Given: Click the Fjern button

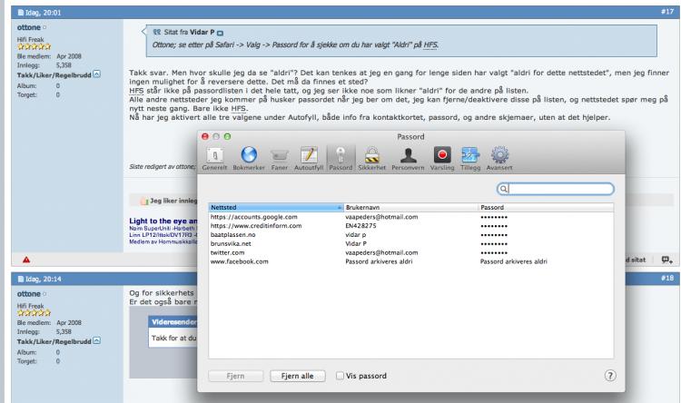Looking at the screenshot, I should click(235, 376).
